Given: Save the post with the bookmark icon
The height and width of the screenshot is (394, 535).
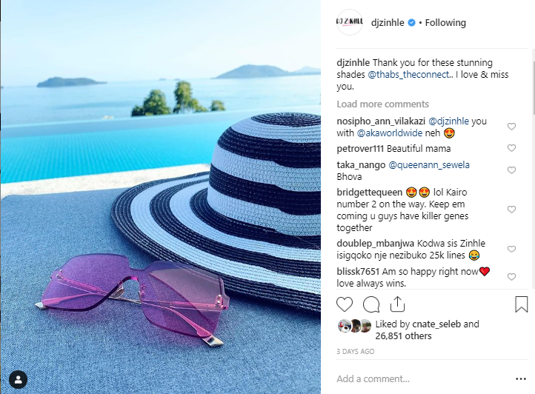Looking at the screenshot, I should point(521,304).
